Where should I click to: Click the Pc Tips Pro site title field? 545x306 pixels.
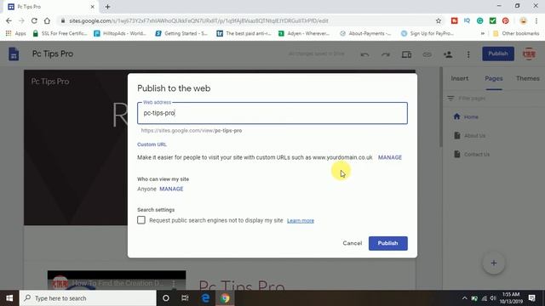coord(53,54)
